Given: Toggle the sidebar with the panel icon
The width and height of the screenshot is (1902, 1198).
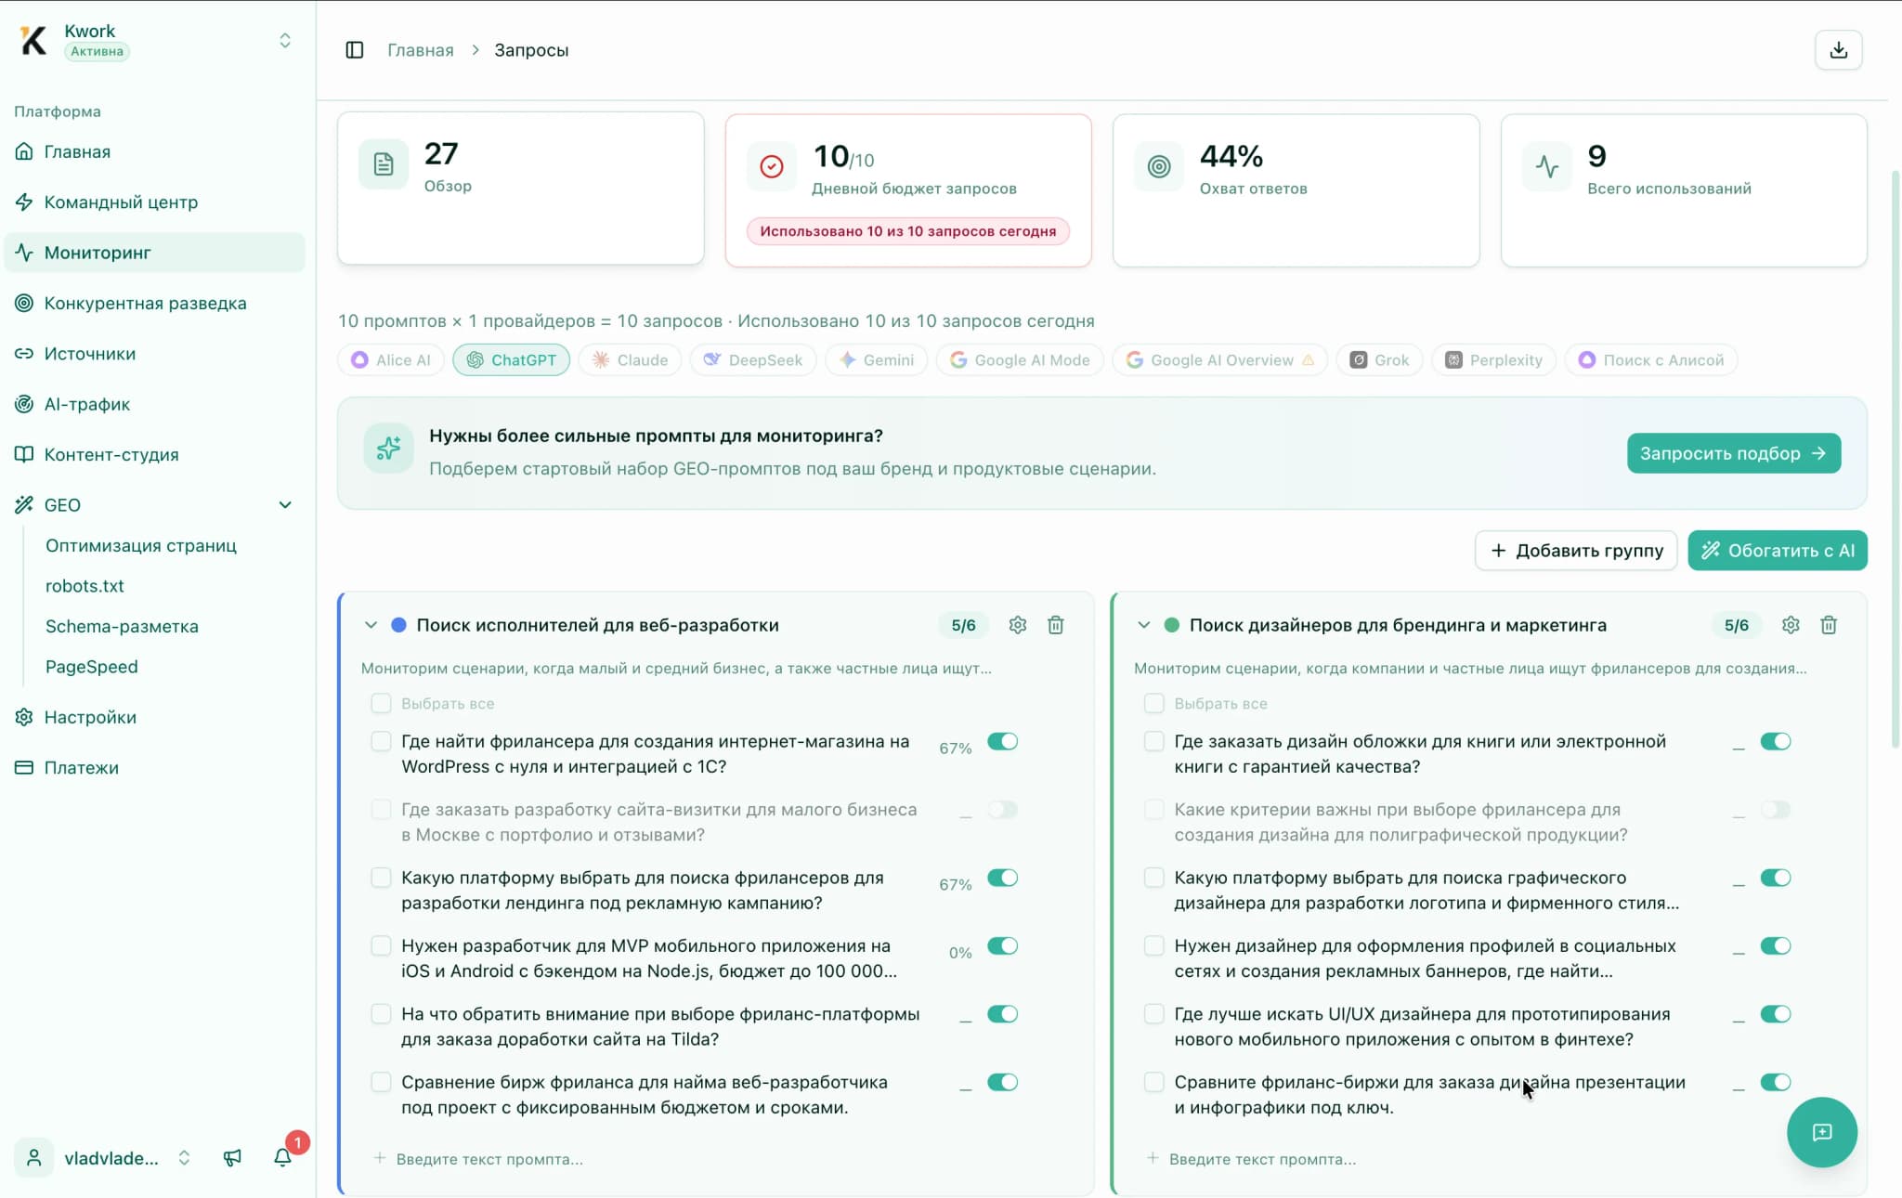Looking at the screenshot, I should [x=356, y=49].
